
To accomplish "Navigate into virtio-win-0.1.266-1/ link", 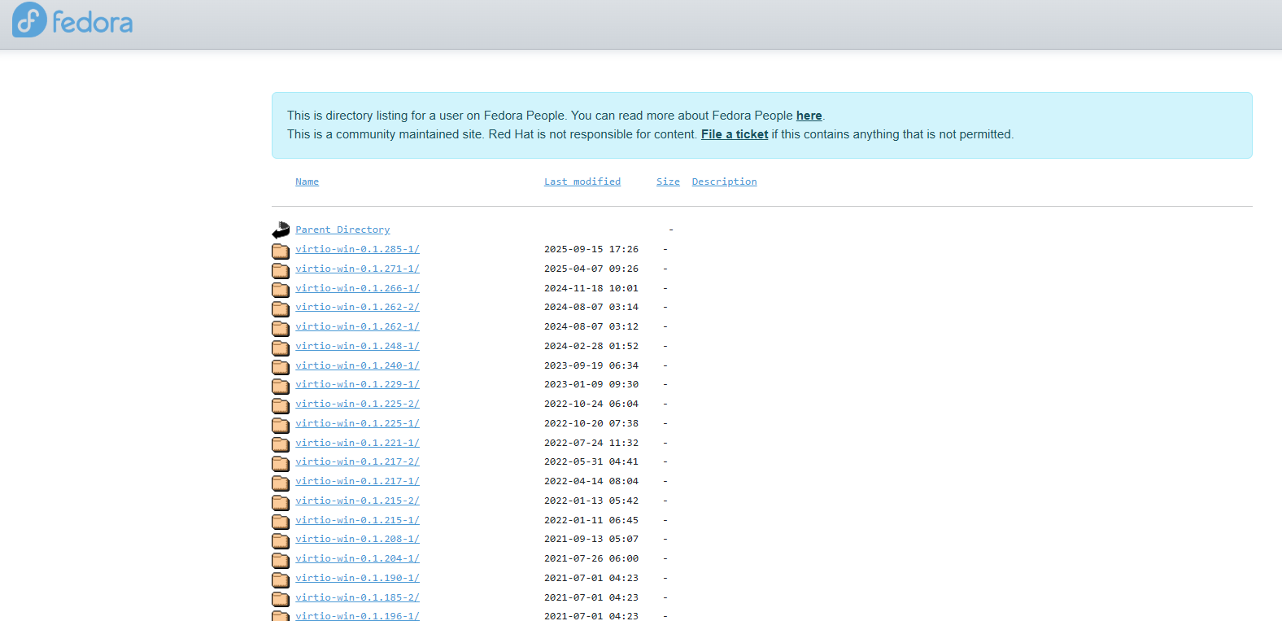I will [357, 288].
